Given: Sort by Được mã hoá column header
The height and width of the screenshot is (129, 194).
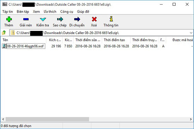Looking at the screenshot, I should [180, 40].
